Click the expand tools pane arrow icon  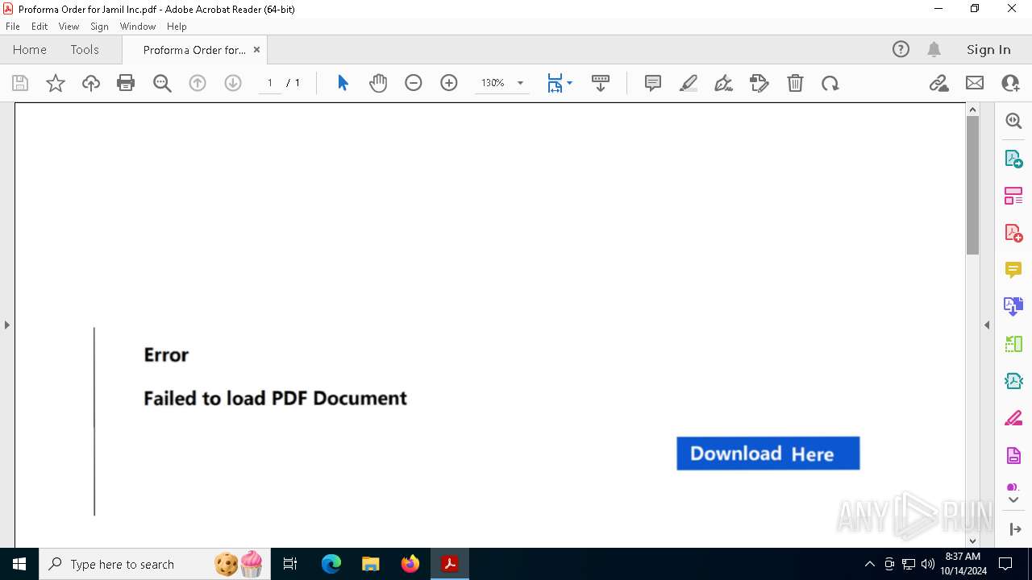pyautogui.click(x=1014, y=529)
